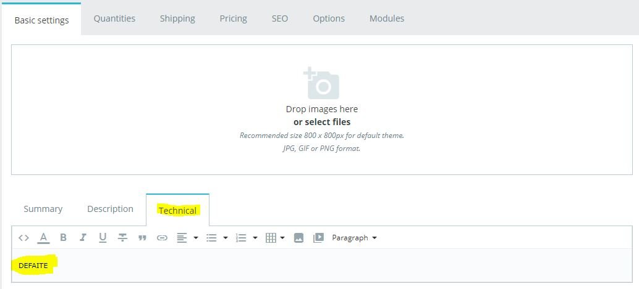Insert a hyperlink
Viewport: 639px width, 289px height.
[x=162, y=238]
